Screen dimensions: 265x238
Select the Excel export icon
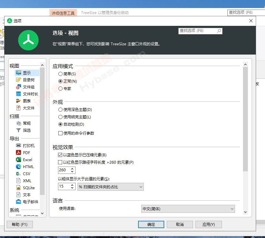[19, 160]
